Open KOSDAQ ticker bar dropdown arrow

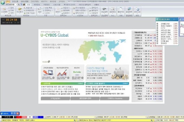coord(146,117)
